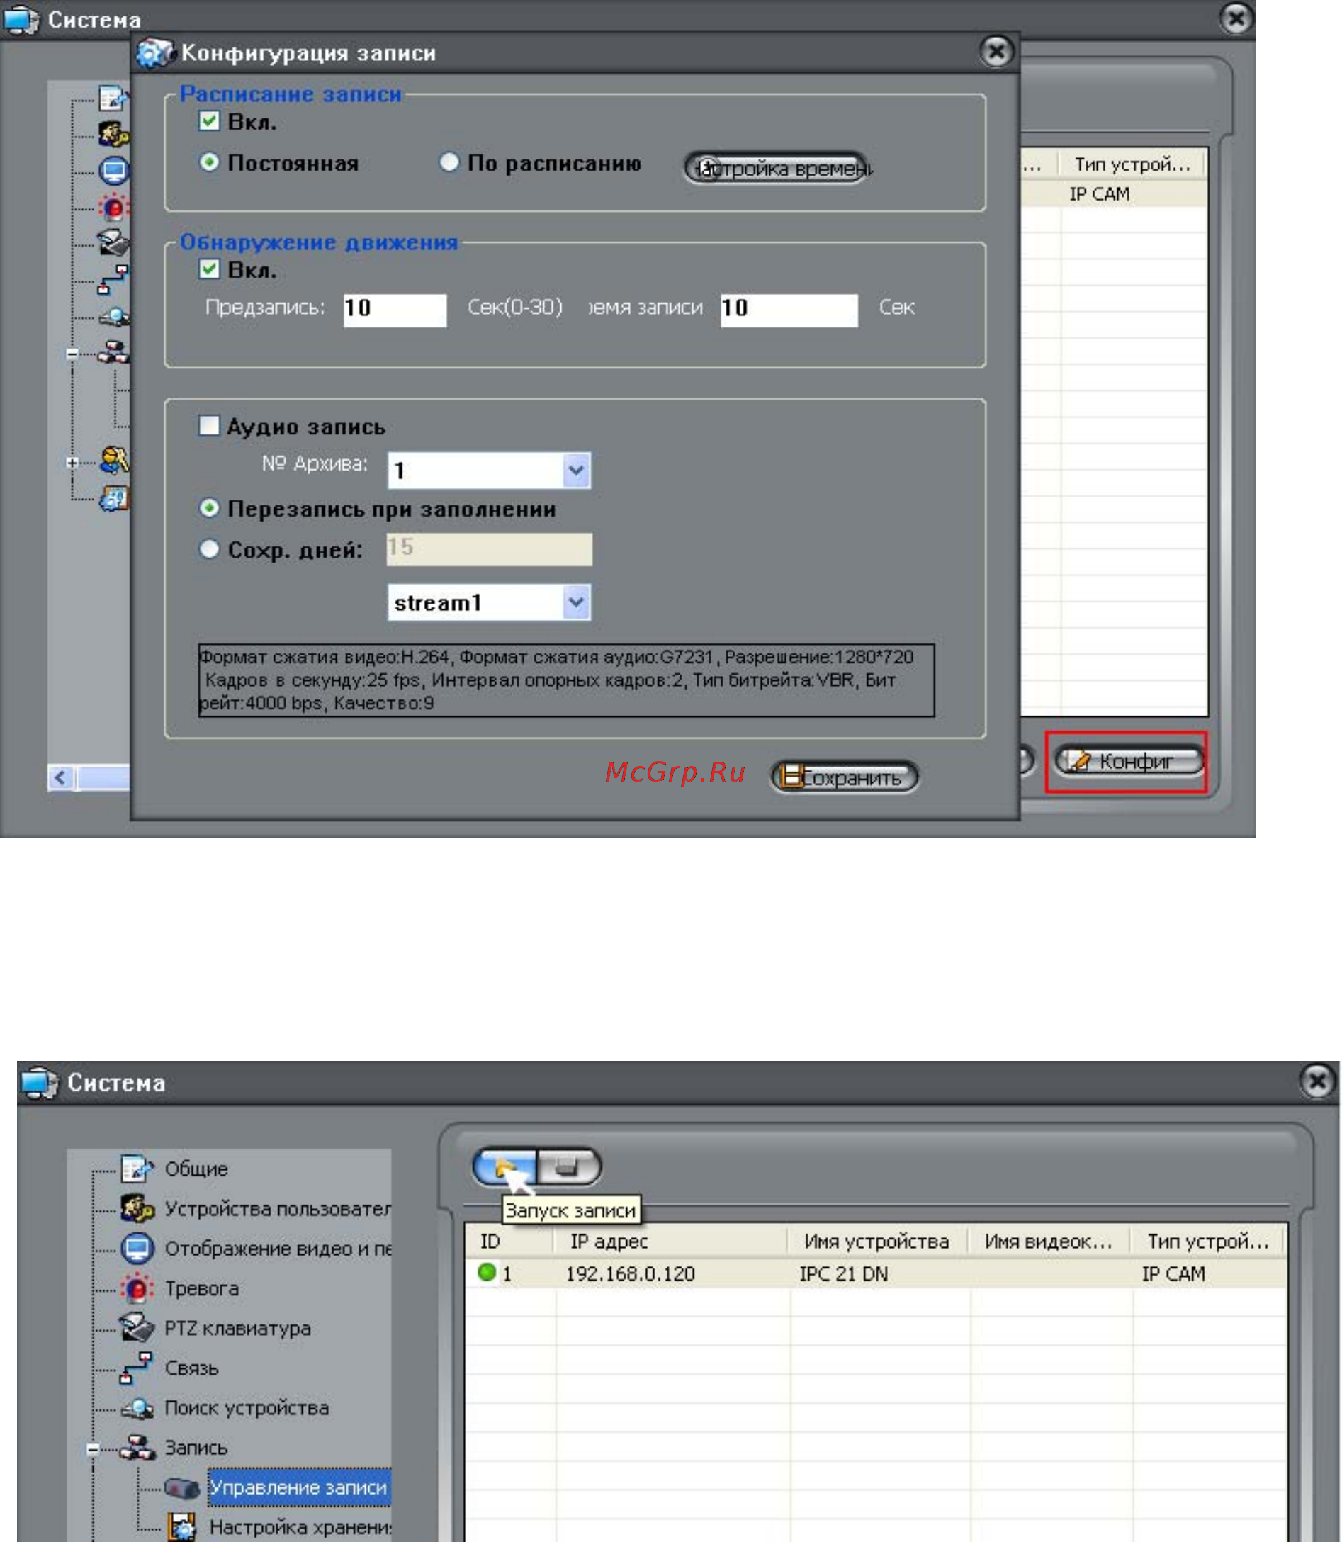Open Настройка хранения tree item
This screenshot has width=1342, height=1542.
300,1526
